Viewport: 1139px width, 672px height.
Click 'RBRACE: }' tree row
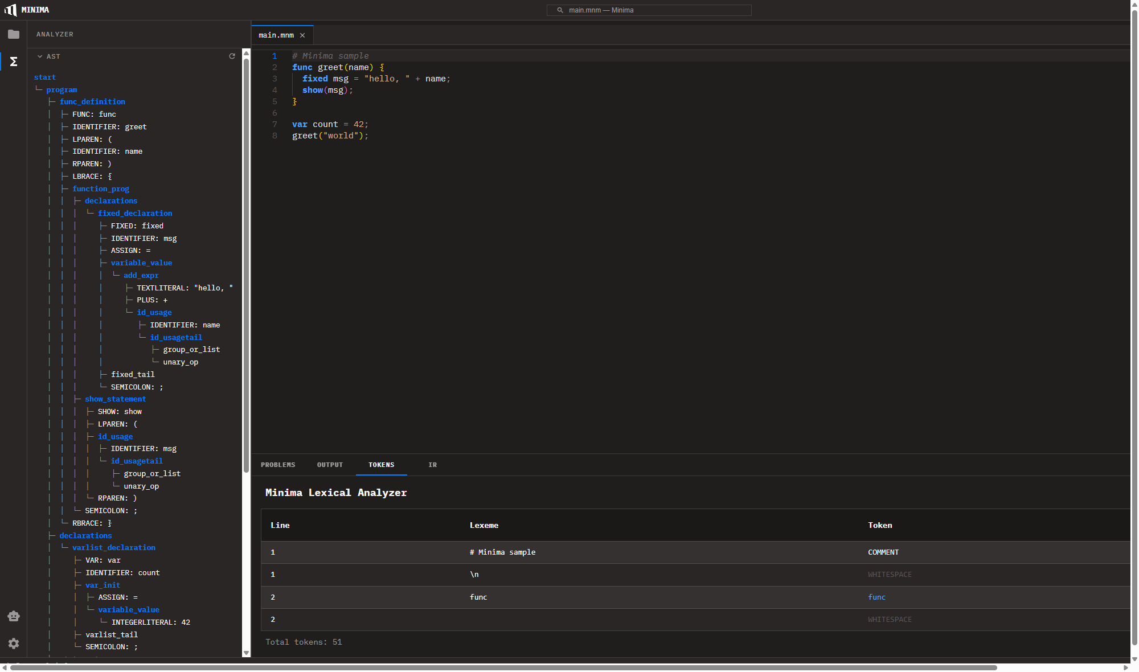pos(92,523)
